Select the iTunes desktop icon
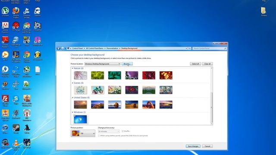This screenshot has height=155, width=276. tap(5, 129)
